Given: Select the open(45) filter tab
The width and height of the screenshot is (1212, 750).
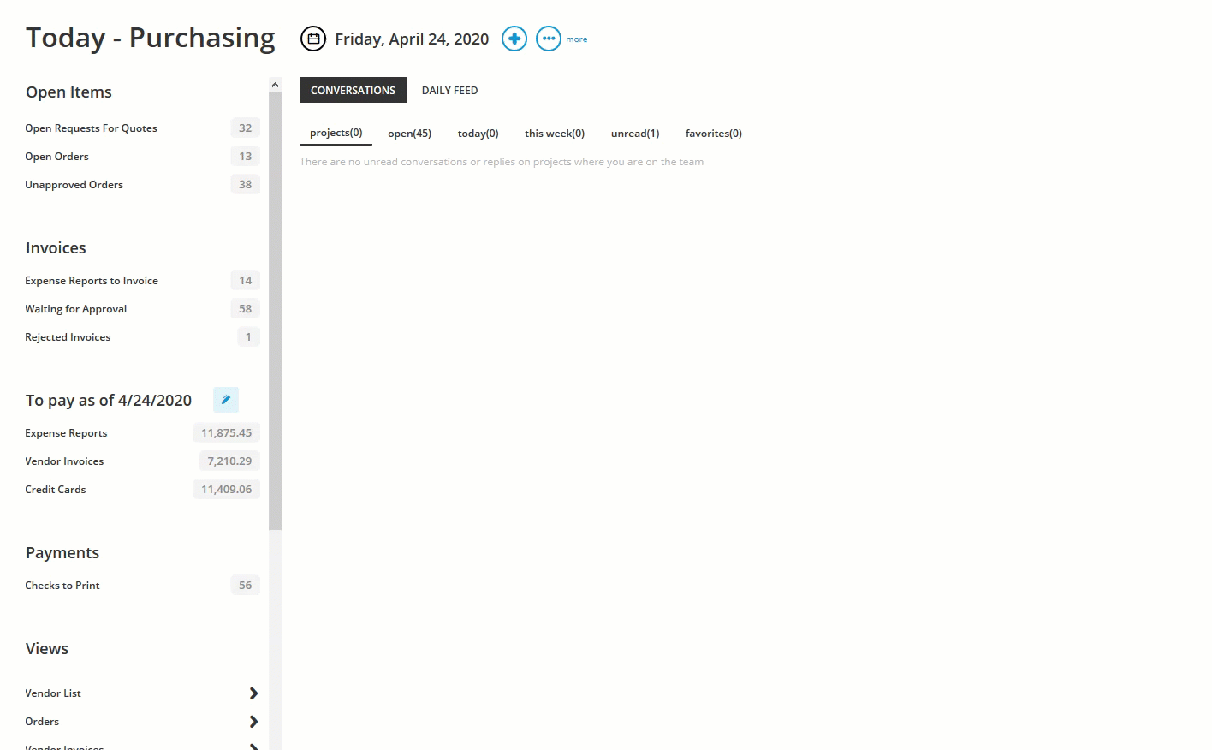Looking at the screenshot, I should point(409,134).
